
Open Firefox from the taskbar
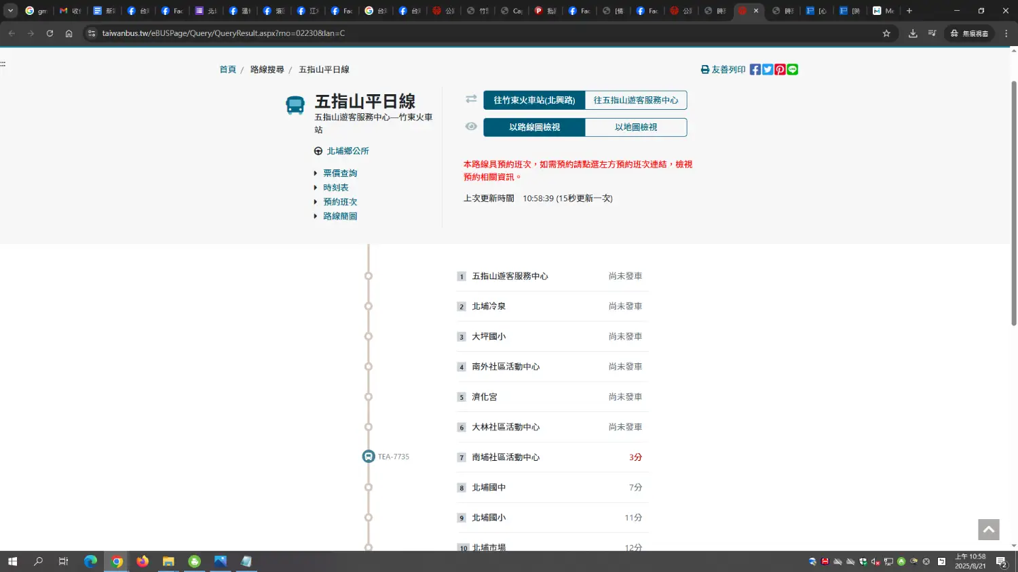pos(143,561)
